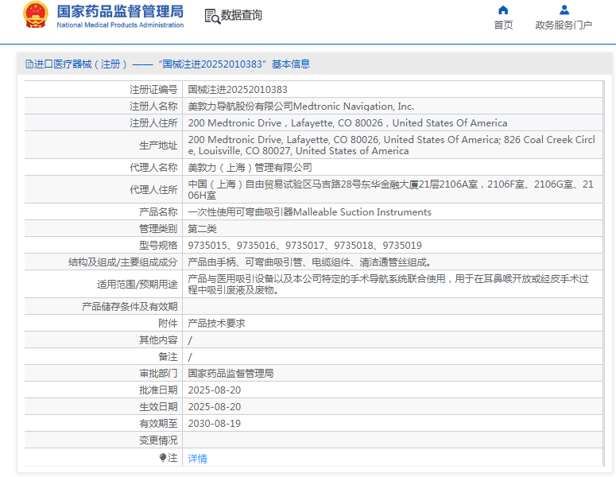
Task: Click the person icon above 政务服务门户
Action: point(564,10)
